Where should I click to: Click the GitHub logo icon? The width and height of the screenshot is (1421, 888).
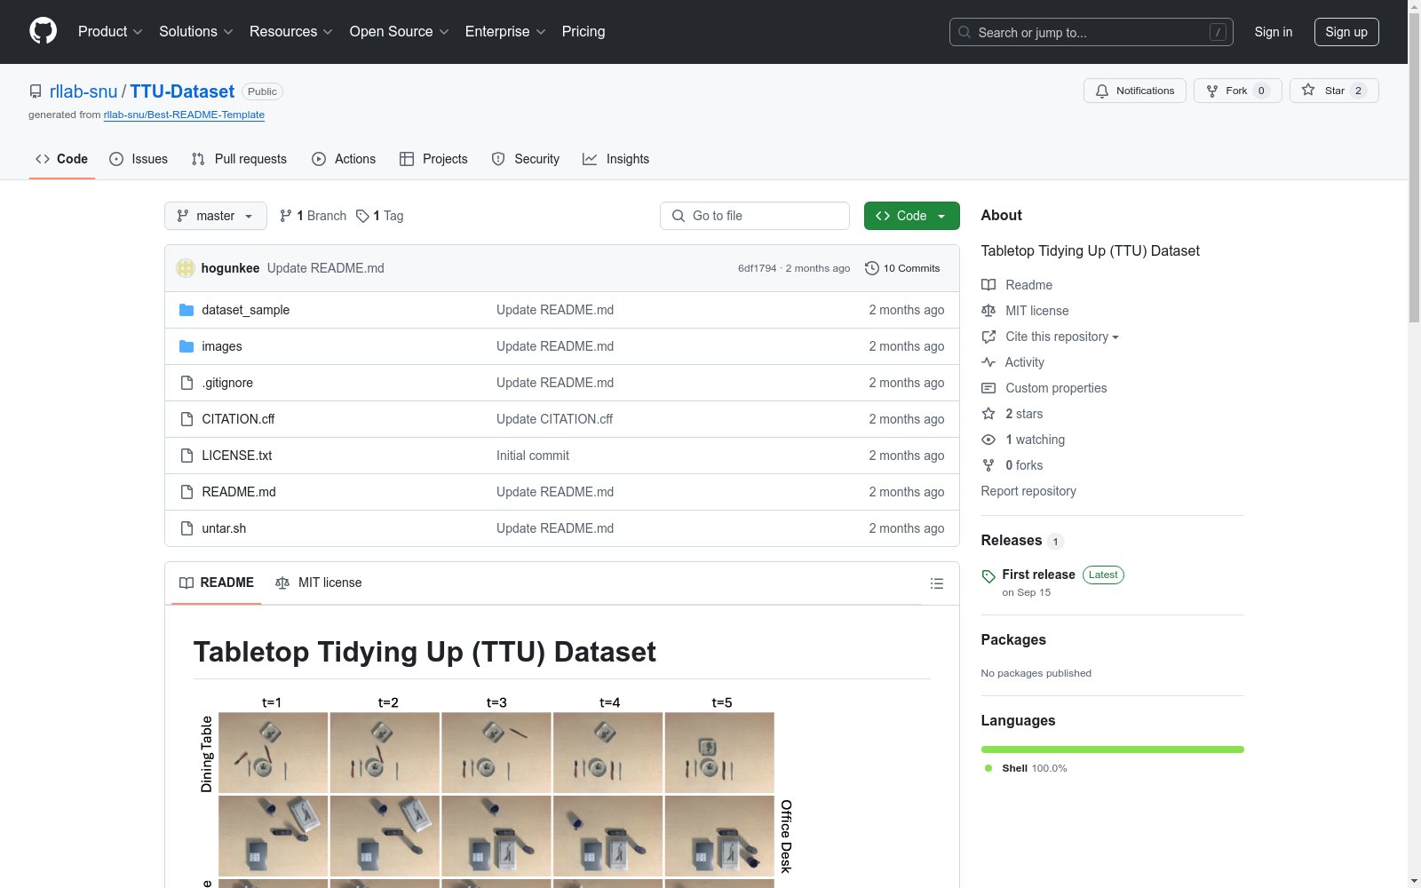point(43,31)
